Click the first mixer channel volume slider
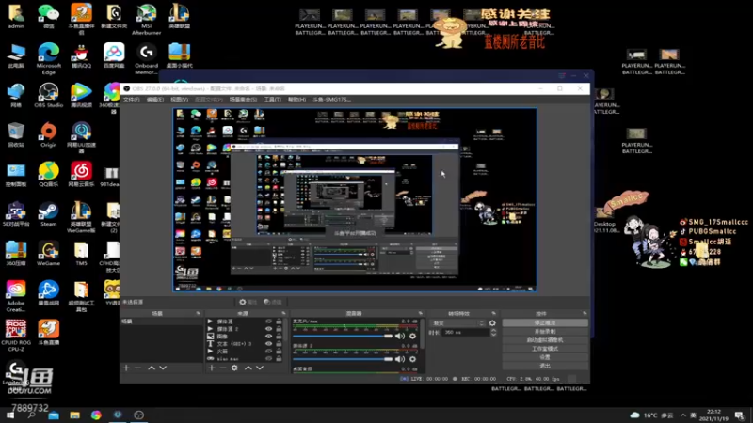The image size is (753, 423). 343,337
